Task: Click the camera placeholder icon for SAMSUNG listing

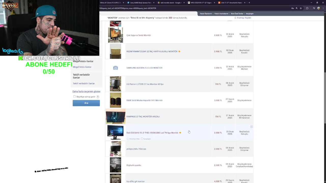Action: point(115,68)
